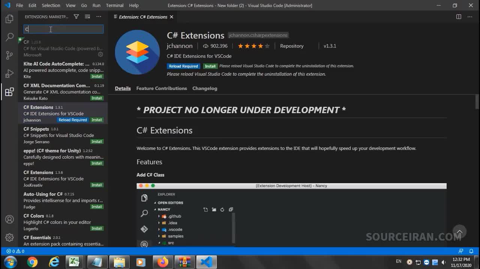480x269 pixels.
Task: Click the filter extensions funnel icon
Action: point(76,17)
